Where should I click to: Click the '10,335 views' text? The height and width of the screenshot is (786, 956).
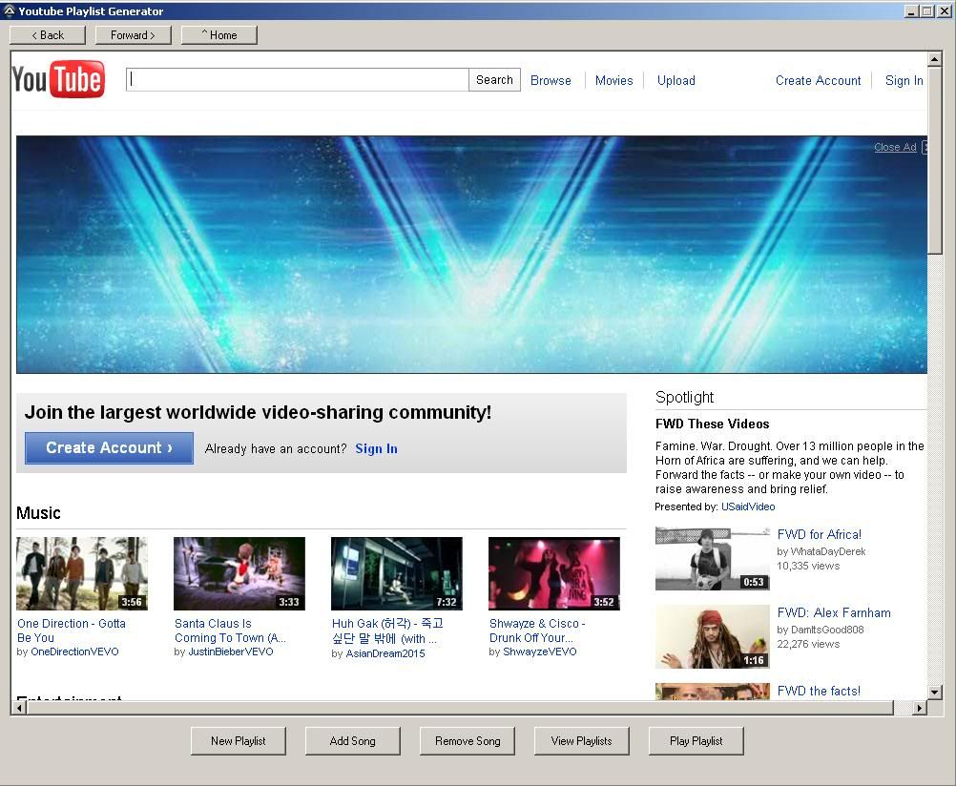click(808, 566)
